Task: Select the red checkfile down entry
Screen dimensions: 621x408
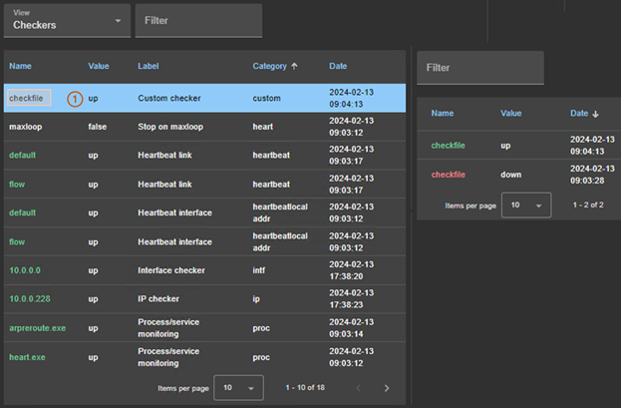Action: [452, 174]
